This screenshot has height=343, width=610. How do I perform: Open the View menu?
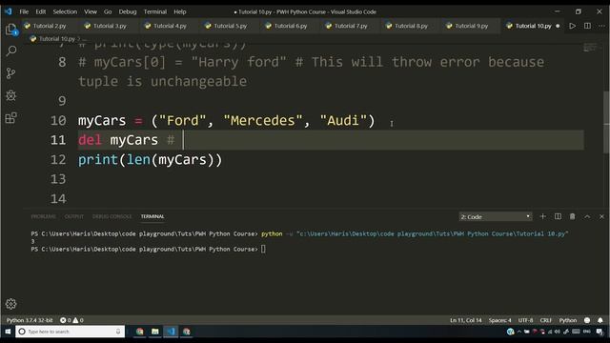tap(91, 11)
